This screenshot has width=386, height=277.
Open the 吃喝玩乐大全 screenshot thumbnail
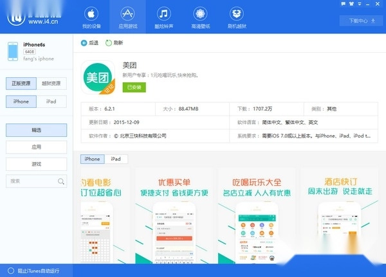pos(257,216)
